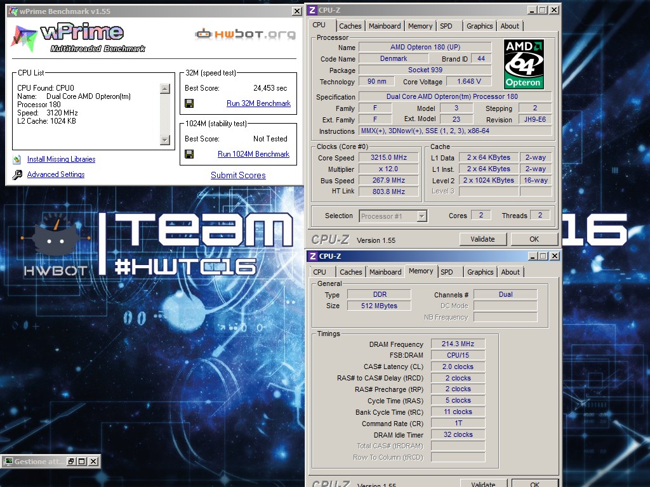Click the Code Name Denmark field
This screenshot has height=487, width=650.
pyautogui.click(x=394, y=59)
